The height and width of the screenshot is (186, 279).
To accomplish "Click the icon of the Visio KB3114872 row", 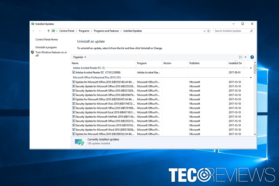I will [x=74, y=104].
